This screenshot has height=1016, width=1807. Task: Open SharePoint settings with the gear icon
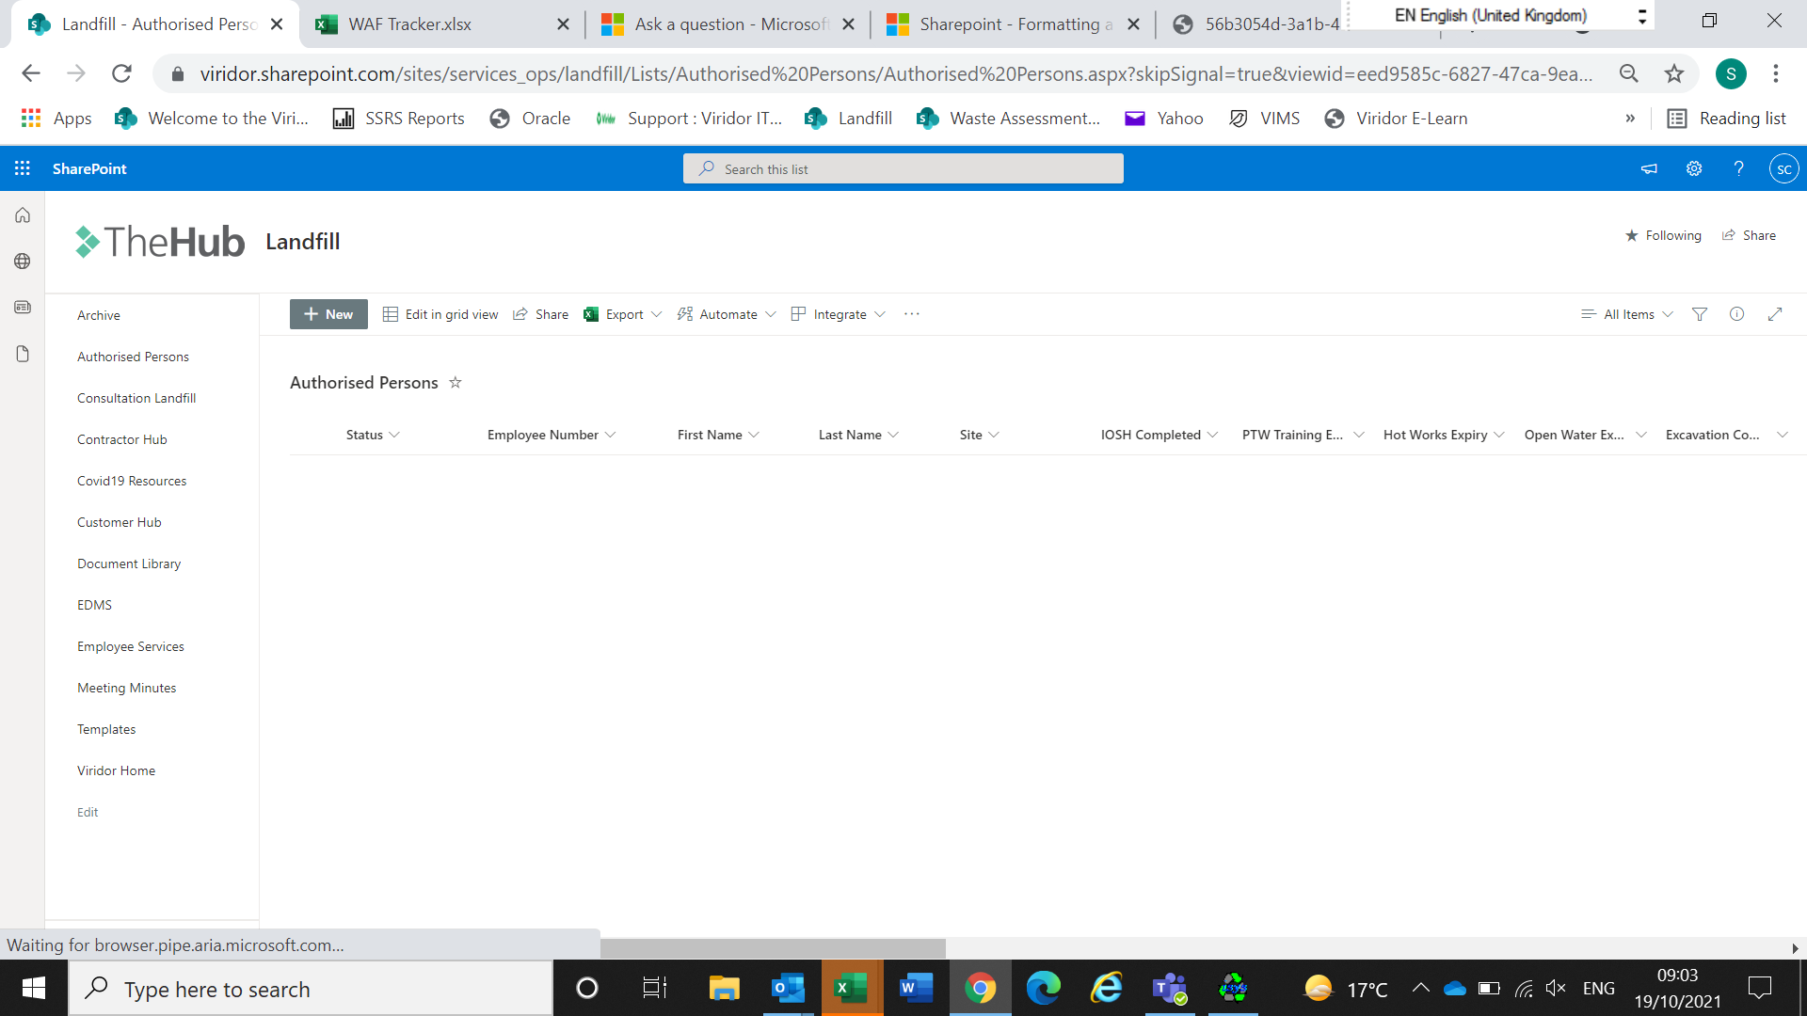(1693, 168)
